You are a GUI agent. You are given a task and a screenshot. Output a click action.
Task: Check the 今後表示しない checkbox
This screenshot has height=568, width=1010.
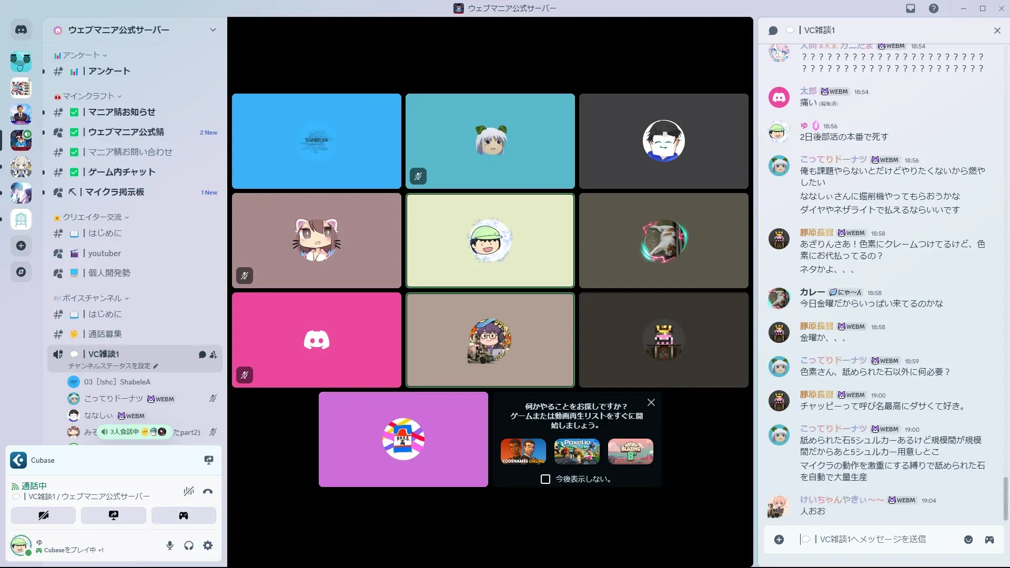(x=546, y=479)
